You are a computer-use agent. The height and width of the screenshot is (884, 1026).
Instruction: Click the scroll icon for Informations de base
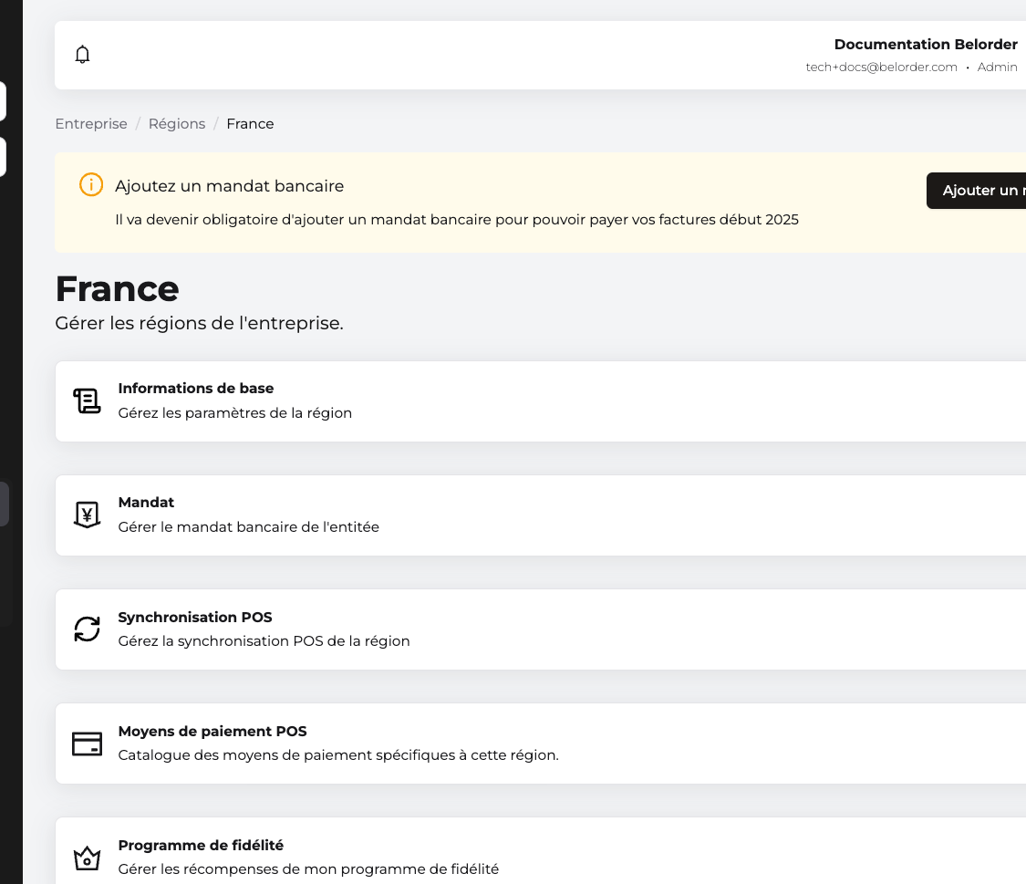(x=87, y=401)
